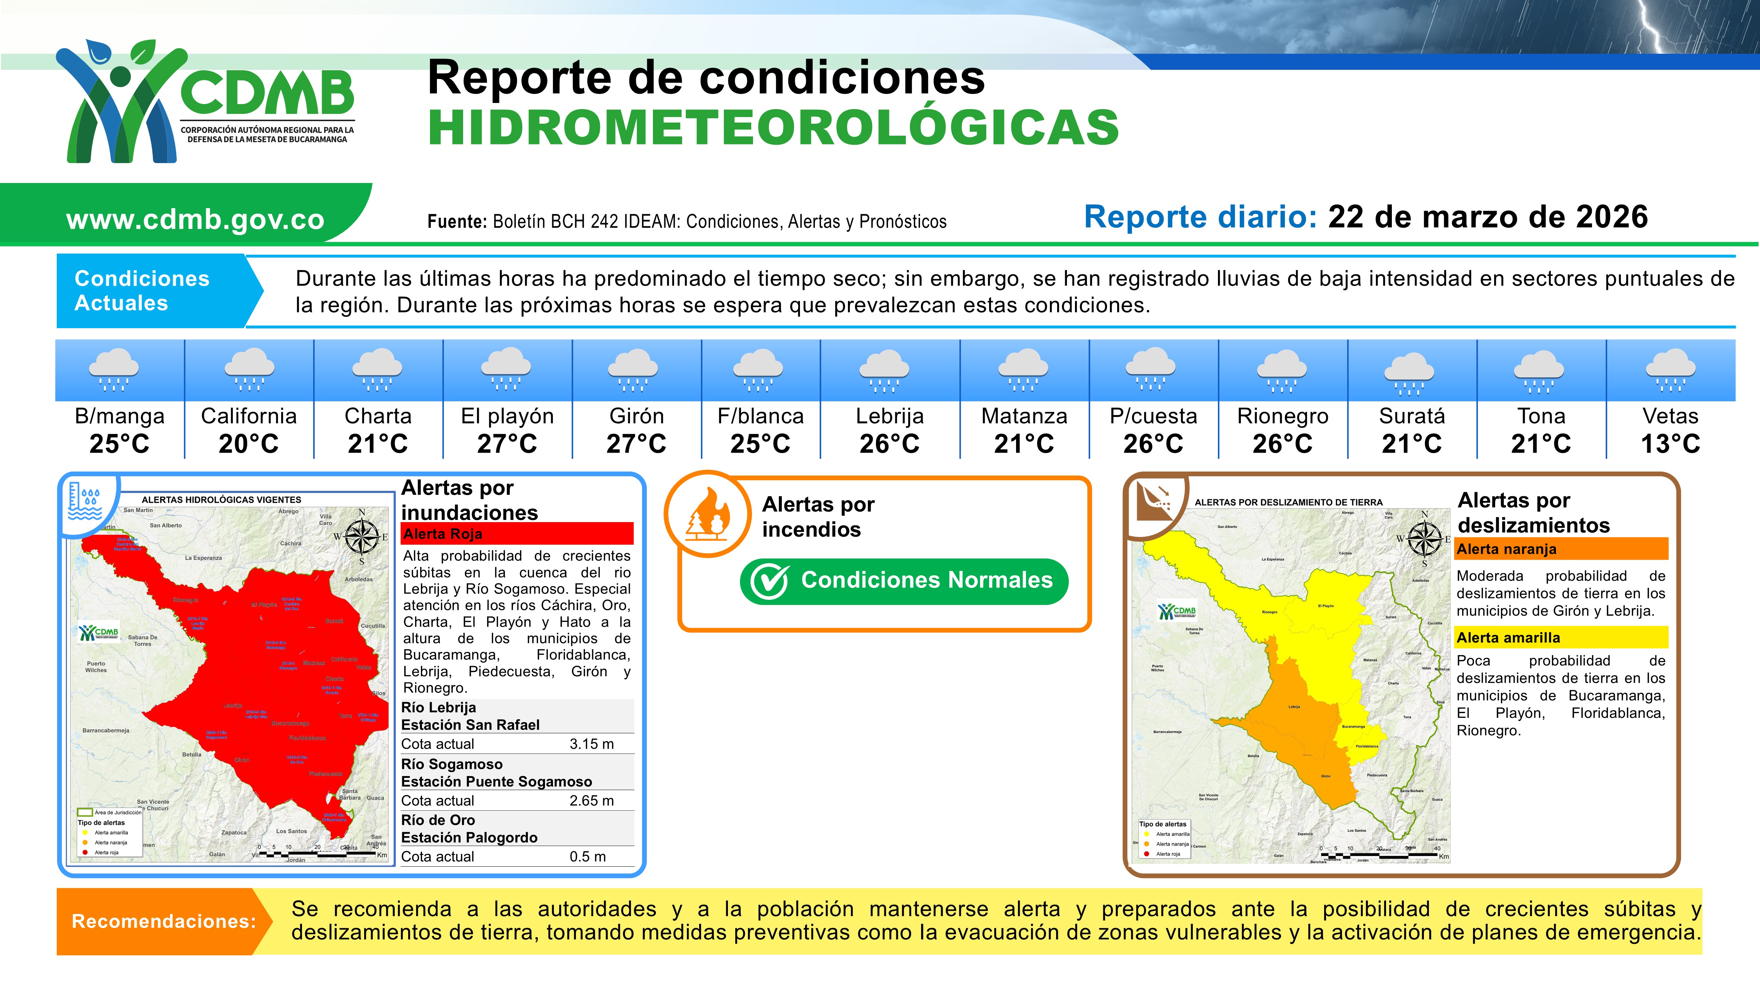Screen dimensions: 1760x990
Task: Click the rain cloud icon above B/manga
Action: tap(114, 370)
